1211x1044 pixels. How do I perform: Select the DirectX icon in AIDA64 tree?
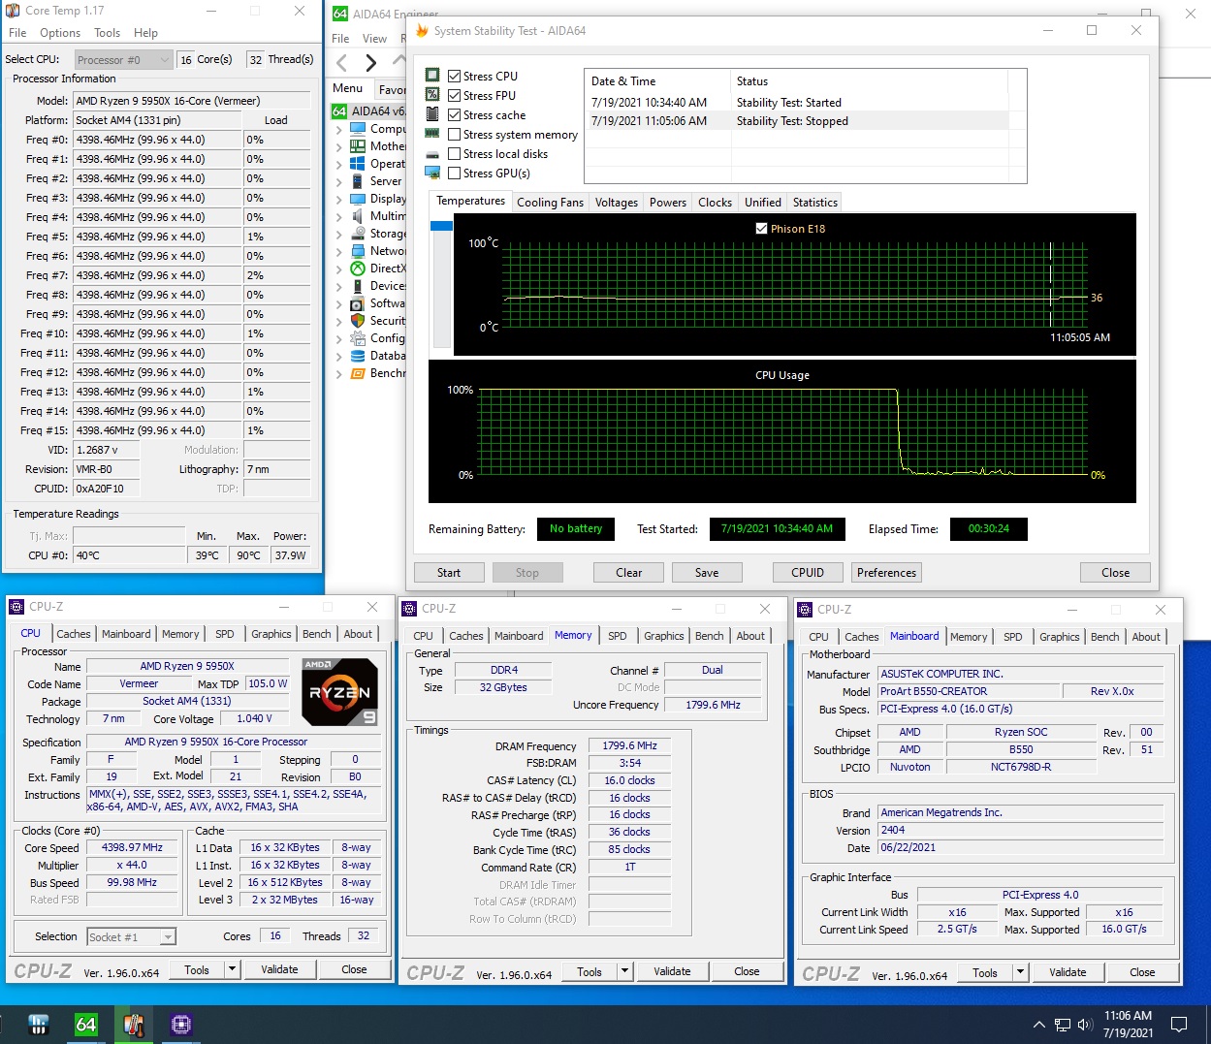(358, 269)
